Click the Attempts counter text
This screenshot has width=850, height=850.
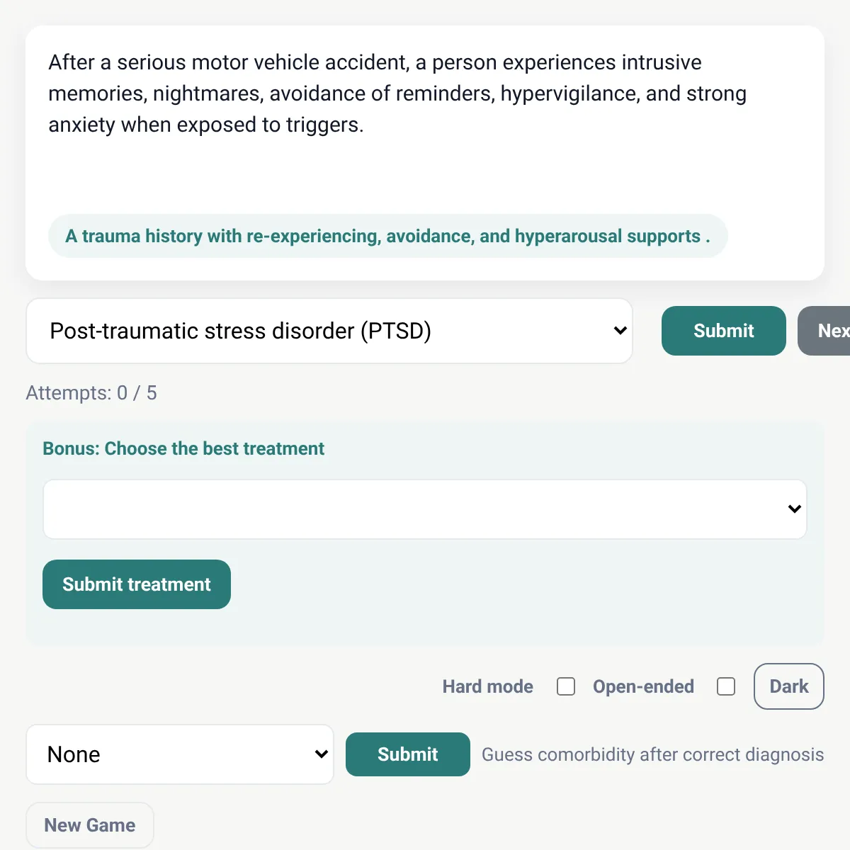coord(91,393)
